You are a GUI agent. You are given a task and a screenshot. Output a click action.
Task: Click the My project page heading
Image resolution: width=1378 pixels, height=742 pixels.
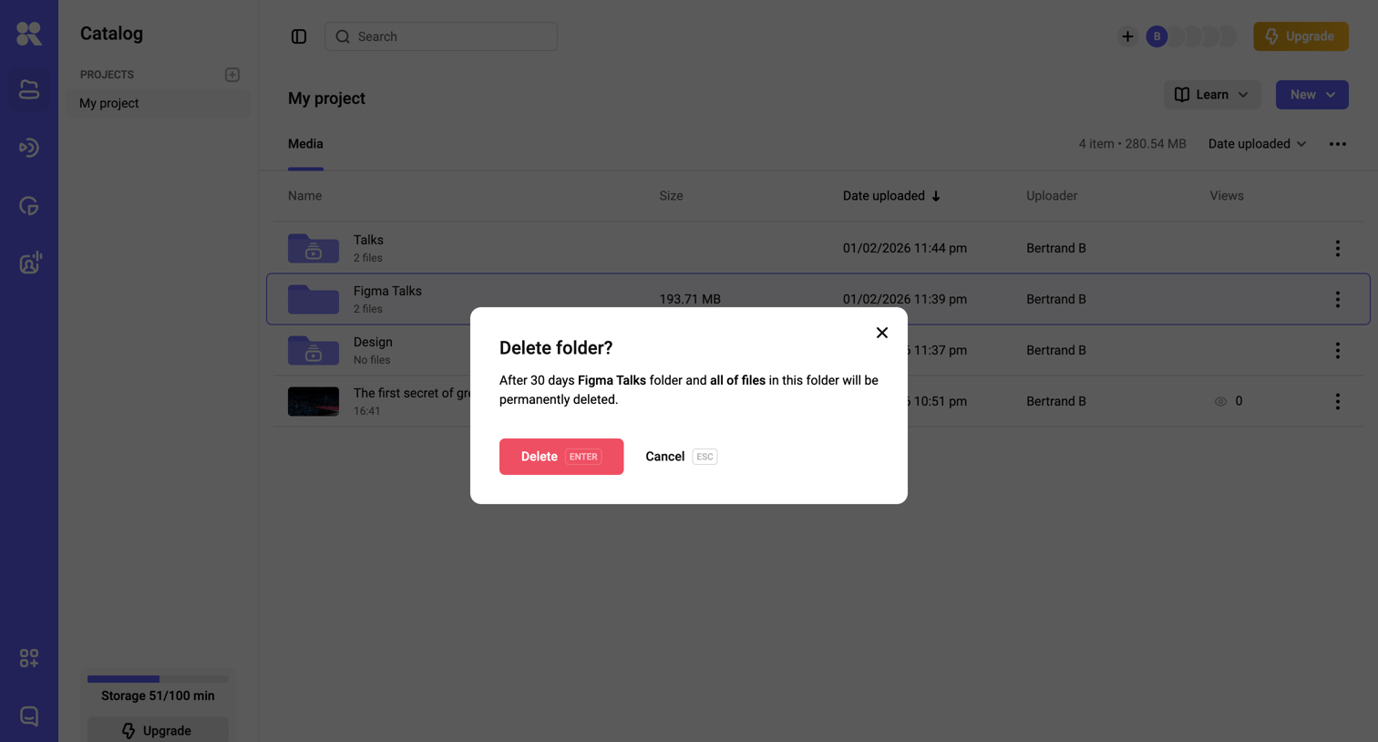(326, 98)
